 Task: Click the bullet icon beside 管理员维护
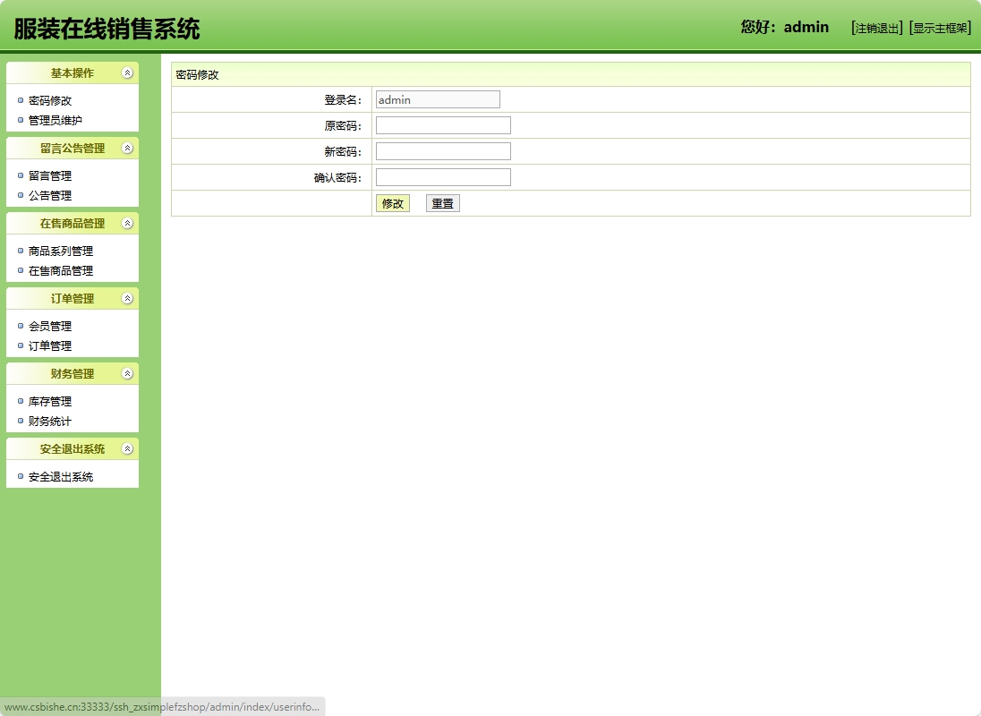21,120
